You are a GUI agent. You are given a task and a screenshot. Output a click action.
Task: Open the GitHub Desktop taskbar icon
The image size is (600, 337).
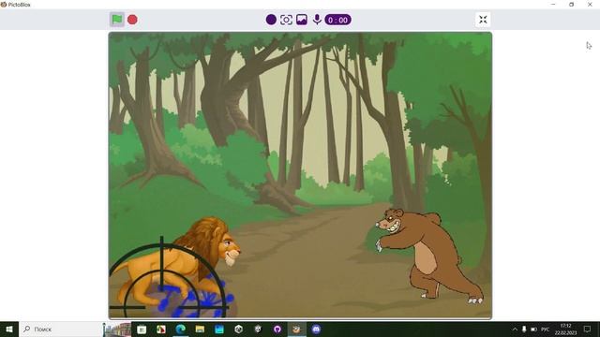pos(277,329)
